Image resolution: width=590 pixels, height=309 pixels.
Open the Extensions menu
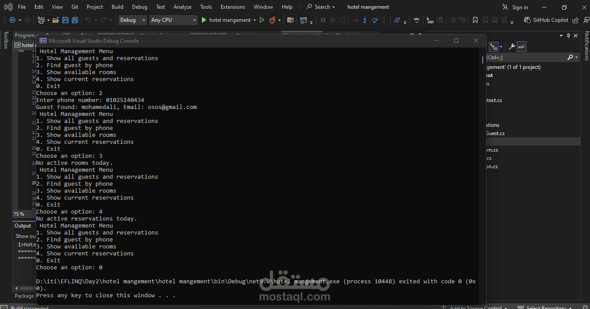click(x=233, y=7)
